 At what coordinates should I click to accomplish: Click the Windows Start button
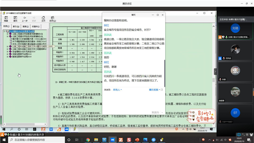4,140
